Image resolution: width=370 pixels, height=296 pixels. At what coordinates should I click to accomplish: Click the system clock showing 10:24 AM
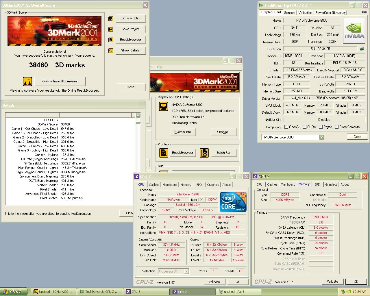point(359,292)
